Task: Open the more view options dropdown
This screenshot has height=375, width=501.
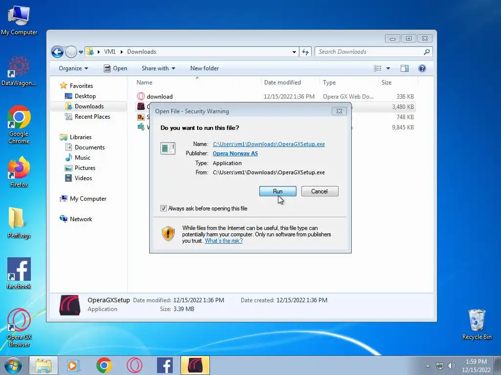Action: (388, 68)
